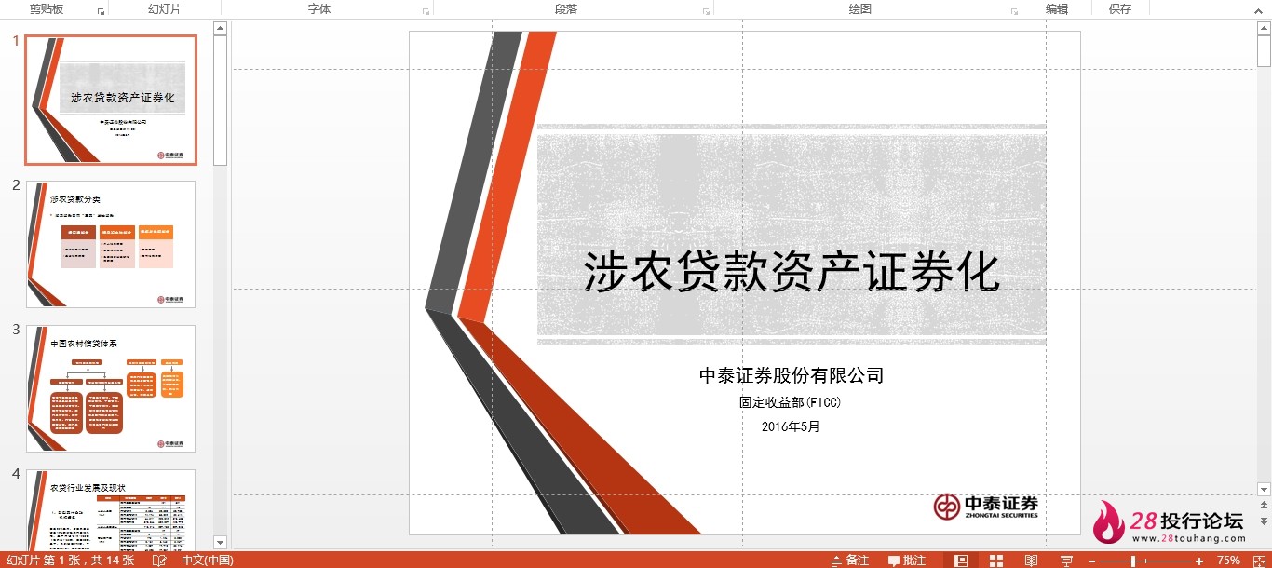Go to next slide double-arrow button
The width and height of the screenshot is (1272, 568).
pyautogui.click(x=1264, y=521)
